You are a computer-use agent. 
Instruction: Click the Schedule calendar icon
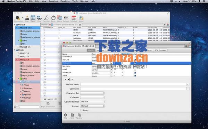tap(74, 19)
